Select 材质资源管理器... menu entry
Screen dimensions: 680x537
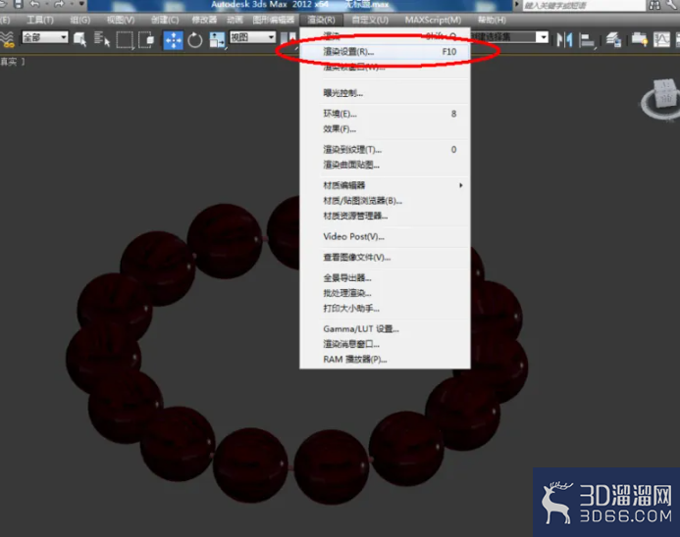pos(385,216)
